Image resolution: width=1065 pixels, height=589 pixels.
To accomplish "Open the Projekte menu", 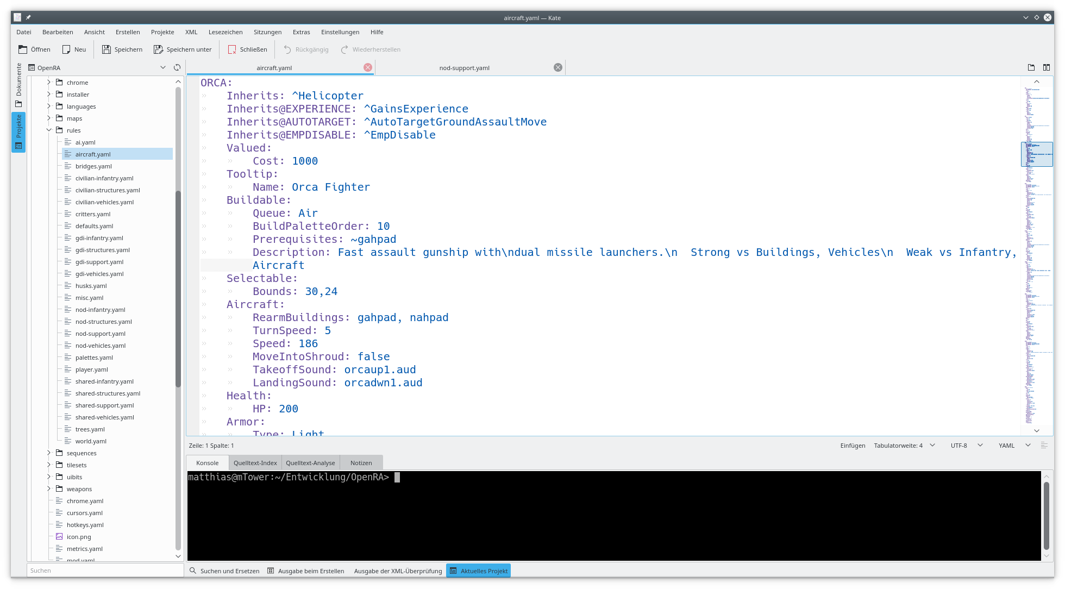I will (x=162, y=32).
